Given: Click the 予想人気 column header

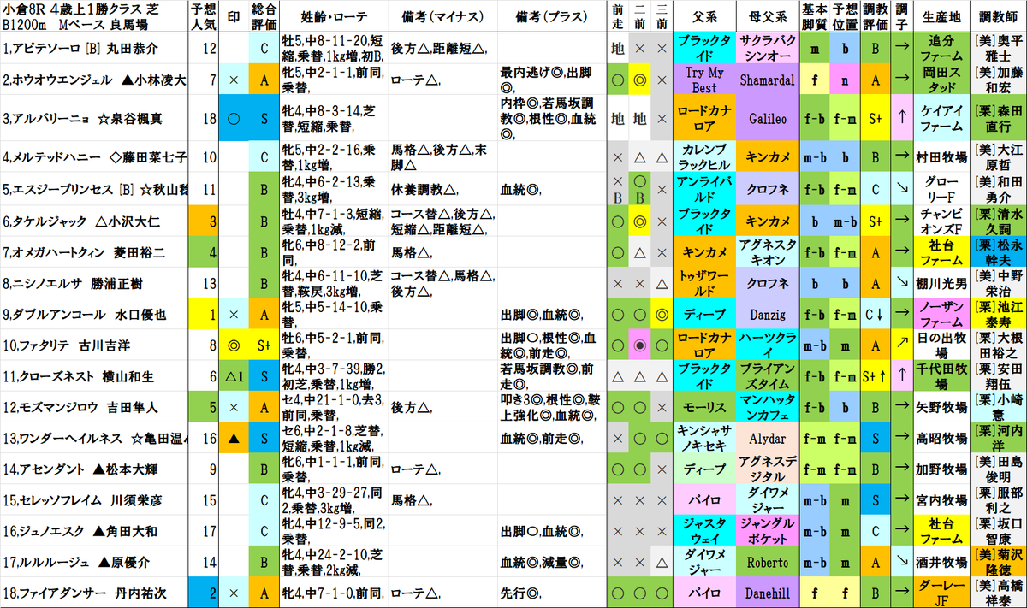Looking at the screenshot, I should pyautogui.click(x=205, y=16).
